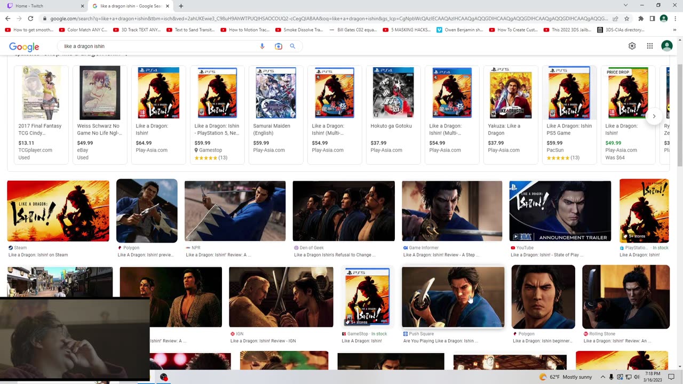Open the volume speaker tray icon
The width and height of the screenshot is (683, 384).
click(x=637, y=377)
